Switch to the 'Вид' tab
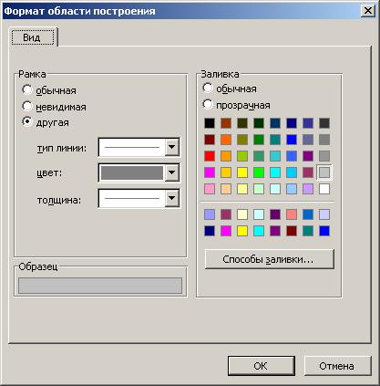 click(x=32, y=37)
